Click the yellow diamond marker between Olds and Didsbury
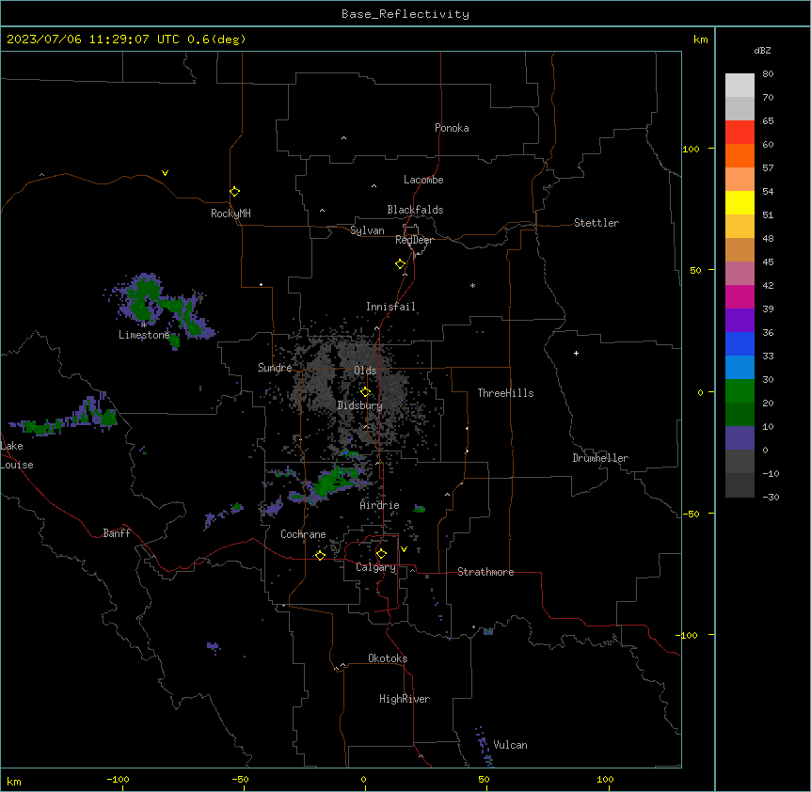The image size is (811, 792). tap(366, 392)
